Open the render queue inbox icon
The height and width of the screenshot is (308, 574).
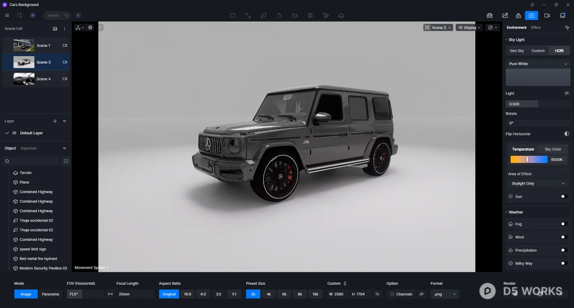(563, 16)
